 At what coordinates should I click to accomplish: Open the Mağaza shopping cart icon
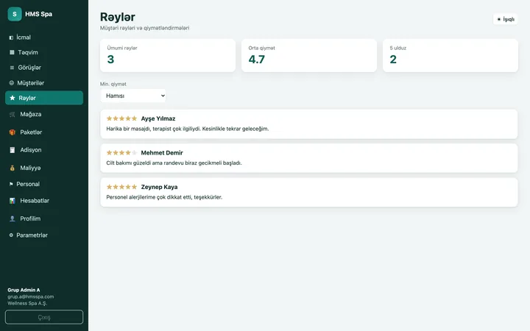click(x=13, y=115)
